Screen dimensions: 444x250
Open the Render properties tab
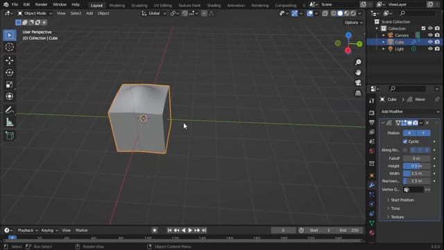372,112
